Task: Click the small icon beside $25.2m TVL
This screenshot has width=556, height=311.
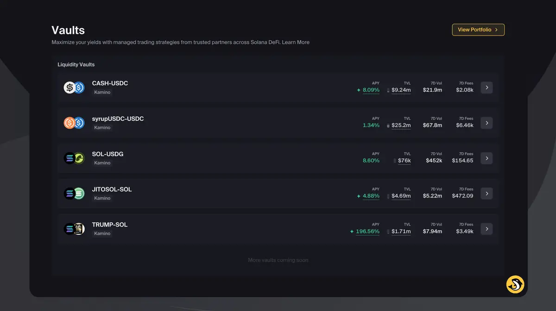Action: tap(388, 125)
